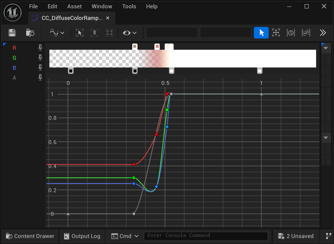Open the Cmd console type dropdown

pos(125,236)
